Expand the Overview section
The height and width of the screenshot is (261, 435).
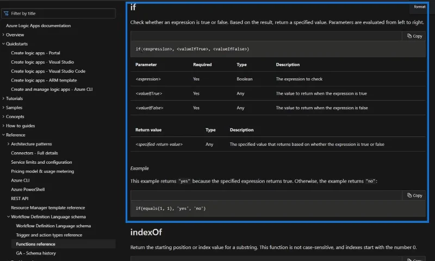[3, 35]
